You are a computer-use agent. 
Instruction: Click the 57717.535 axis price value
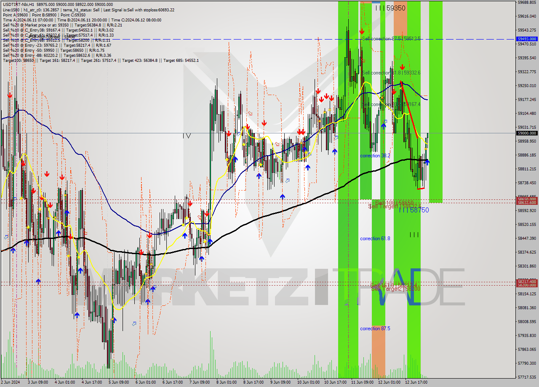(x=527, y=377)
